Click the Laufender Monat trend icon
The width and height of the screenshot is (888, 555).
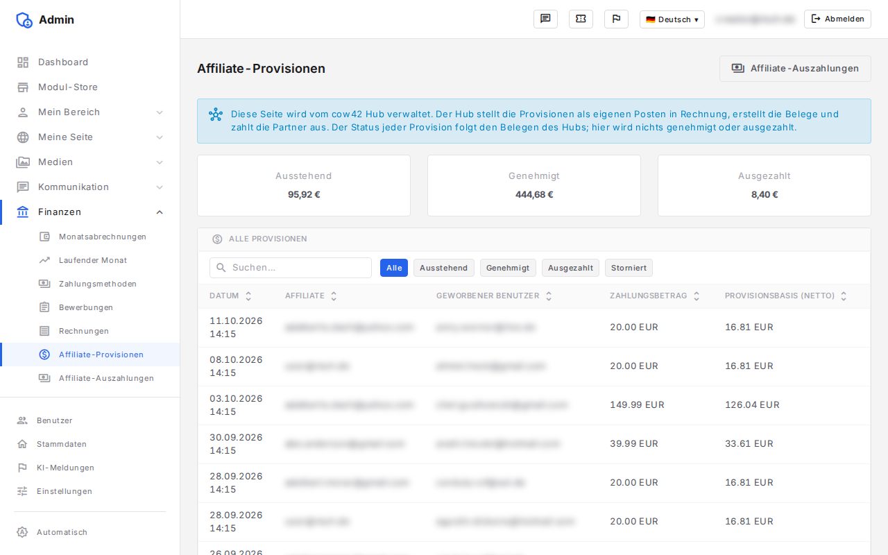tap(45, 260)
